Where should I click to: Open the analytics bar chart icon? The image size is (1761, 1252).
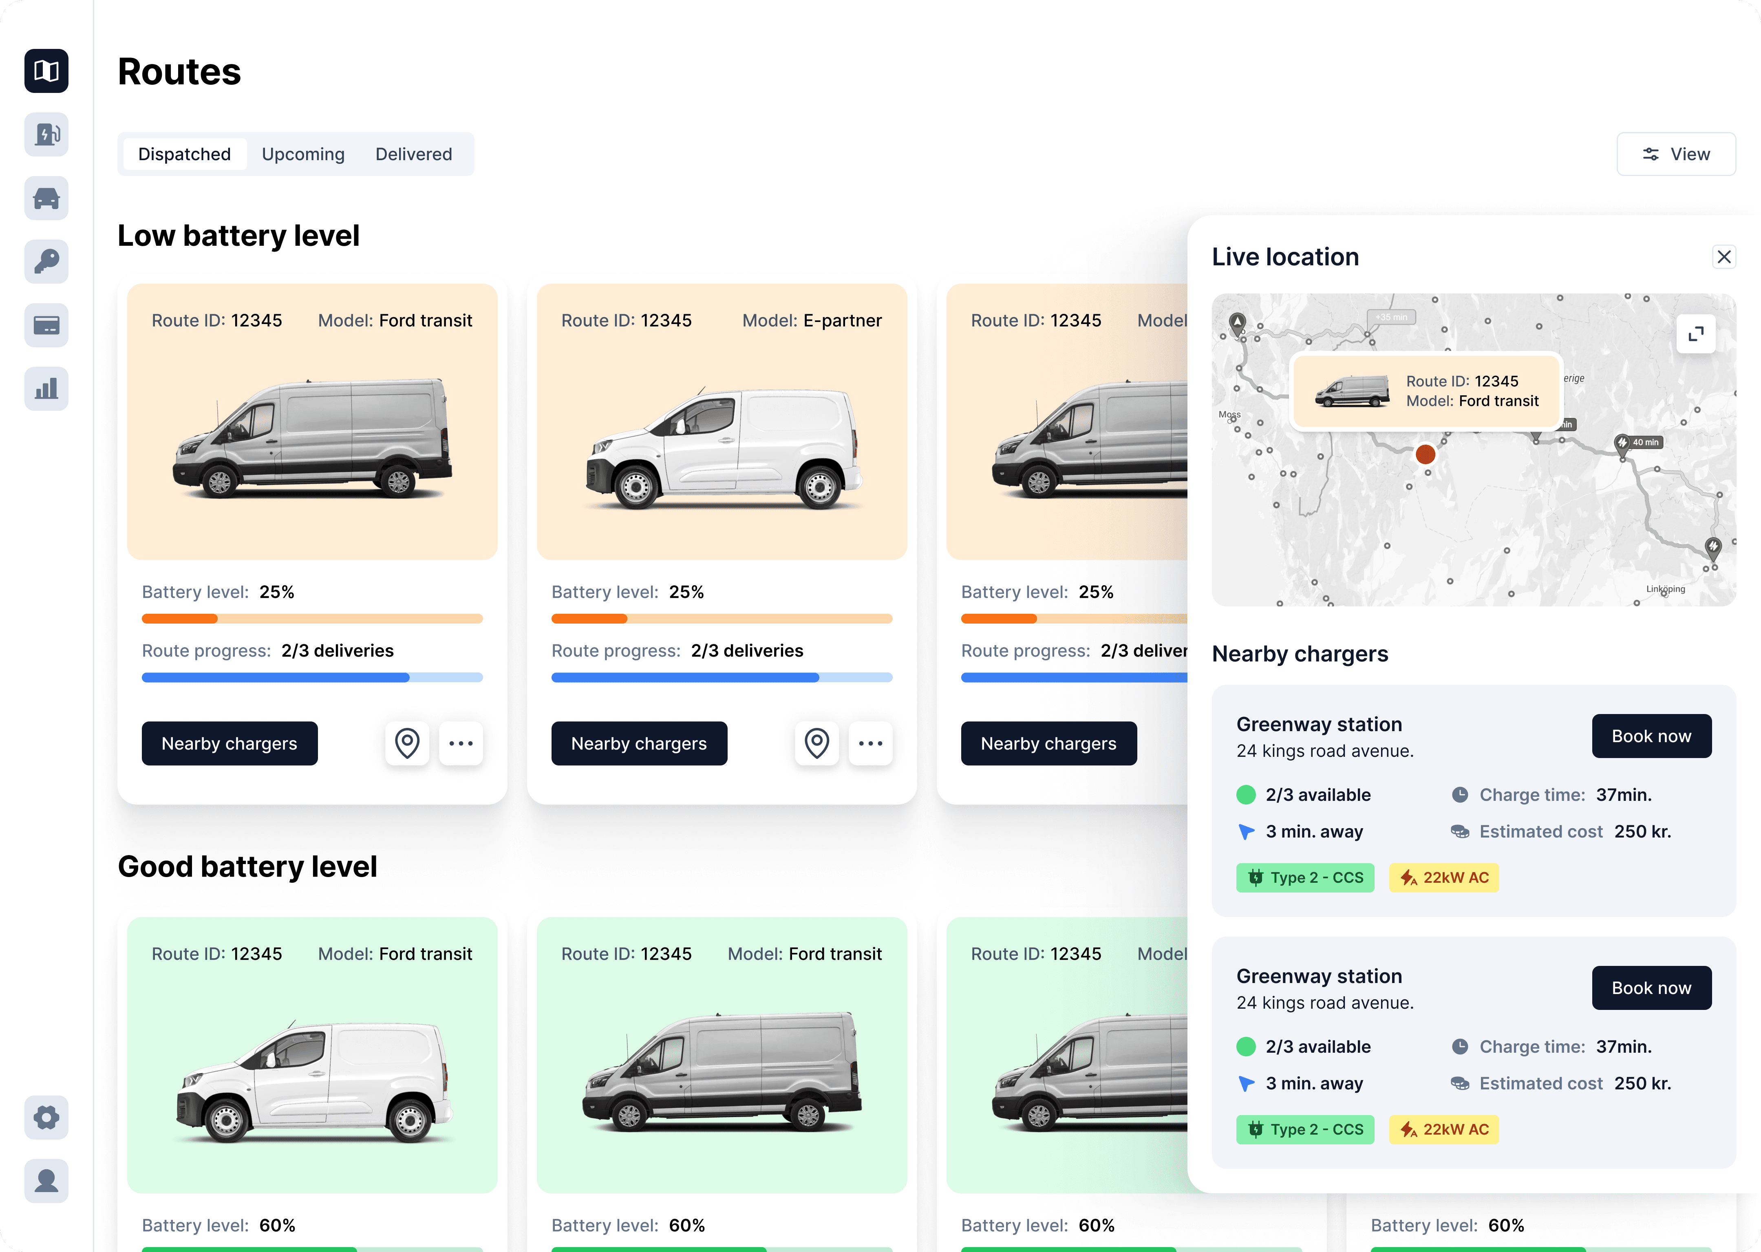tap(46, 388)
